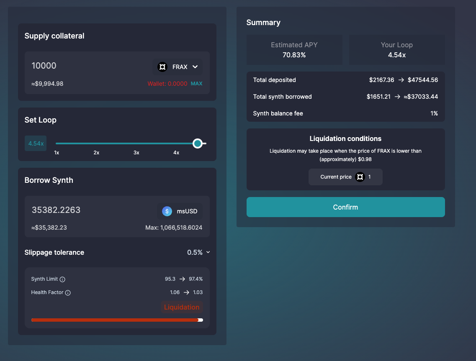476x361 pixels.
Task: Open the FRAX collateral dropdown chevron
Action: coord(195,67)
